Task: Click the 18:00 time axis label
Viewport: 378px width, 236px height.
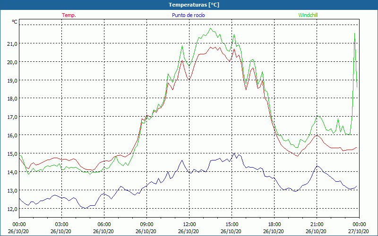Action: pos(274,225)
